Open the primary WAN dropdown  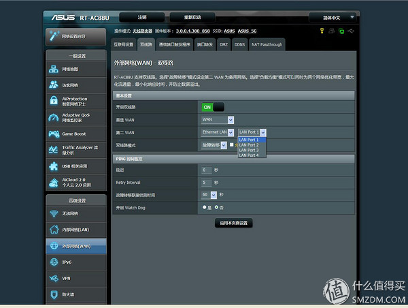coord(218,120)
